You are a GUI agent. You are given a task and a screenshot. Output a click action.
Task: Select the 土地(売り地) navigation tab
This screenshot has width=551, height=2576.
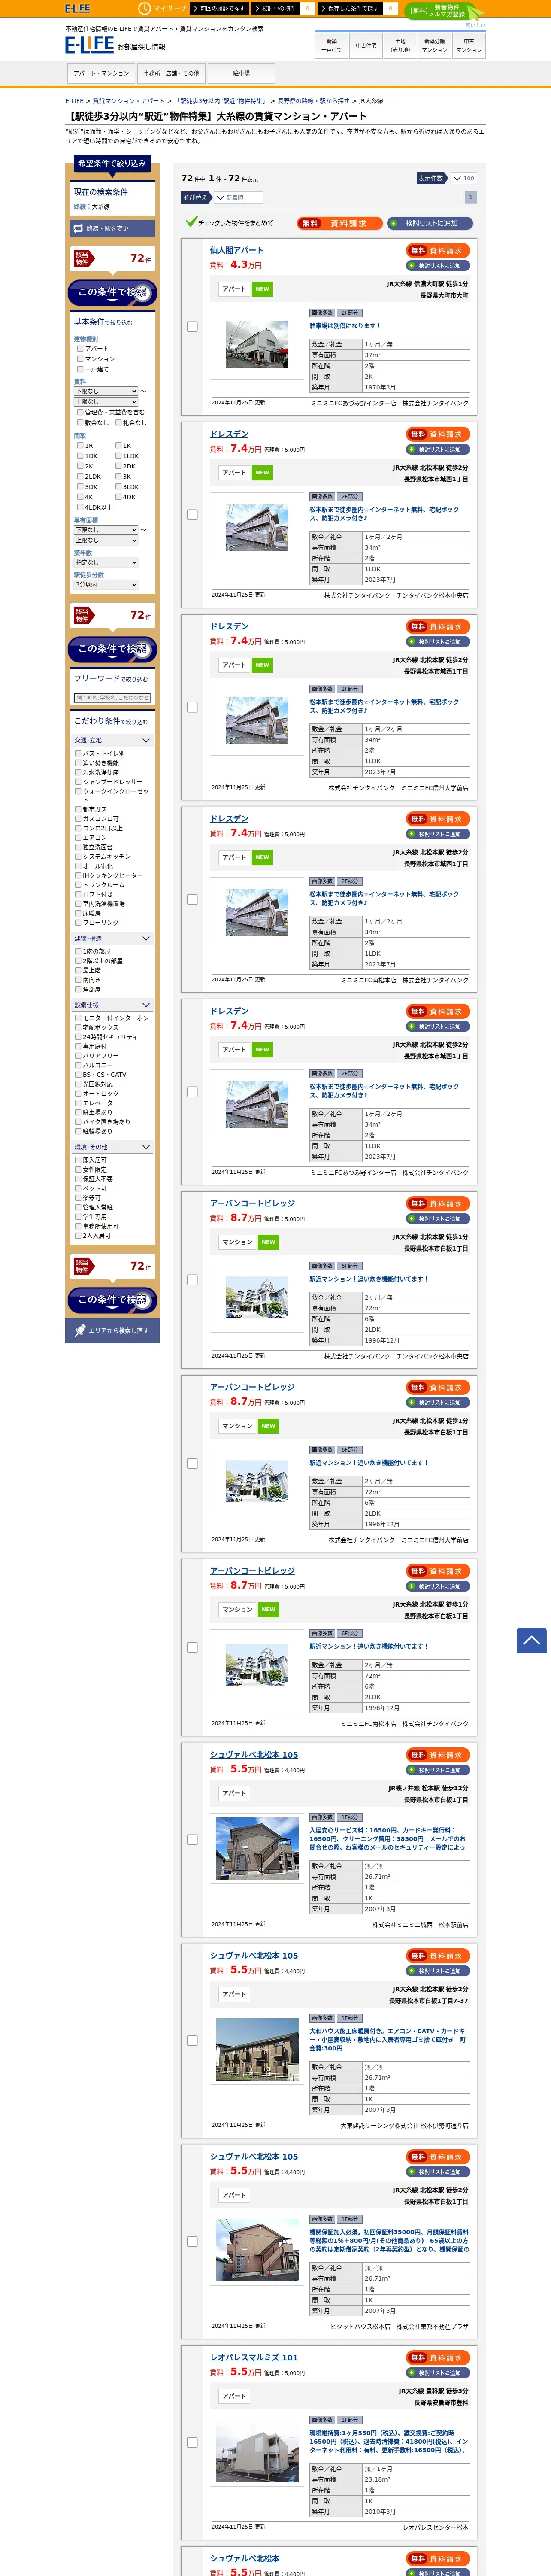pos(400,45)
